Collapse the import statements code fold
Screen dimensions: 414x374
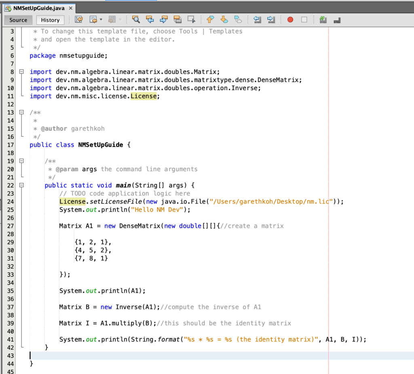[21, 72]
